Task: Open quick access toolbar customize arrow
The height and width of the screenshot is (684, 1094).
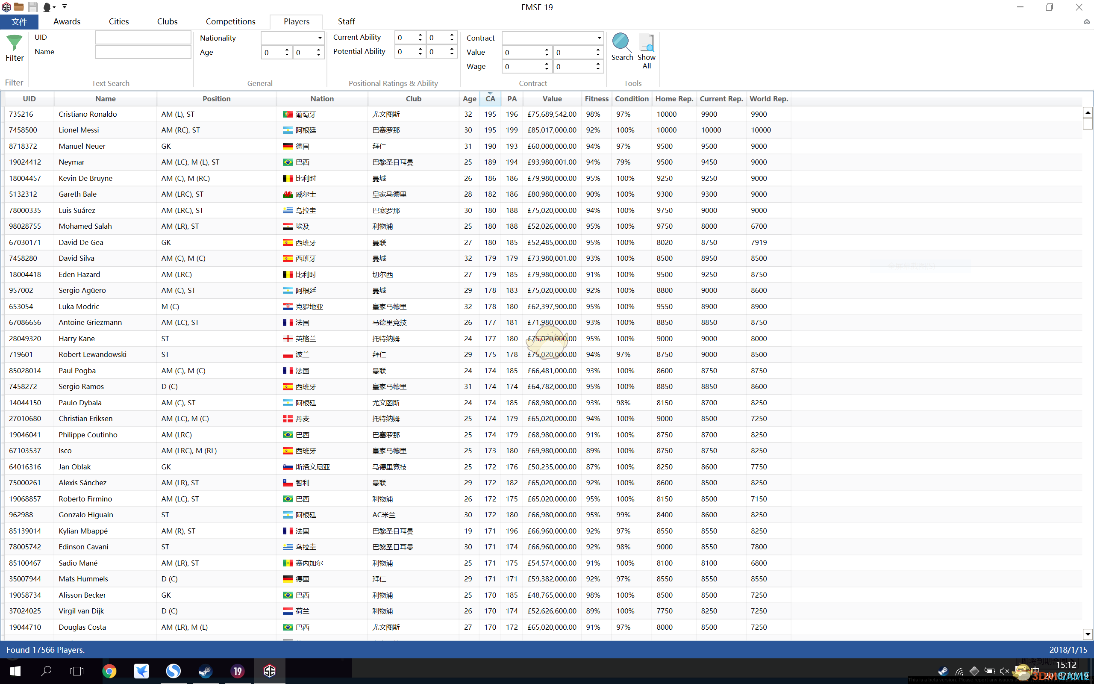Action: tap(65, 6)
